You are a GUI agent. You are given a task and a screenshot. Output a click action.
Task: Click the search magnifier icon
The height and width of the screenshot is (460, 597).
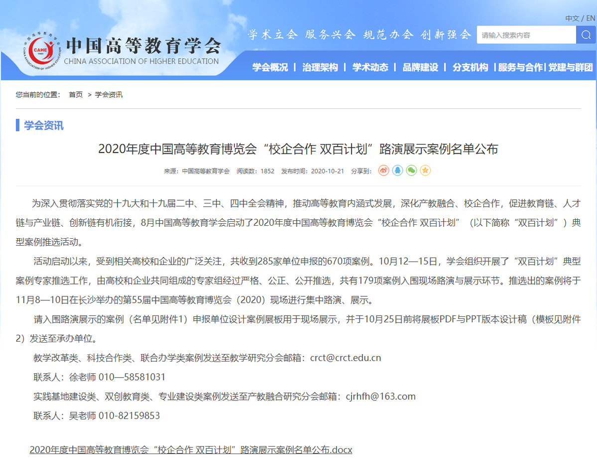click(586, 35)
